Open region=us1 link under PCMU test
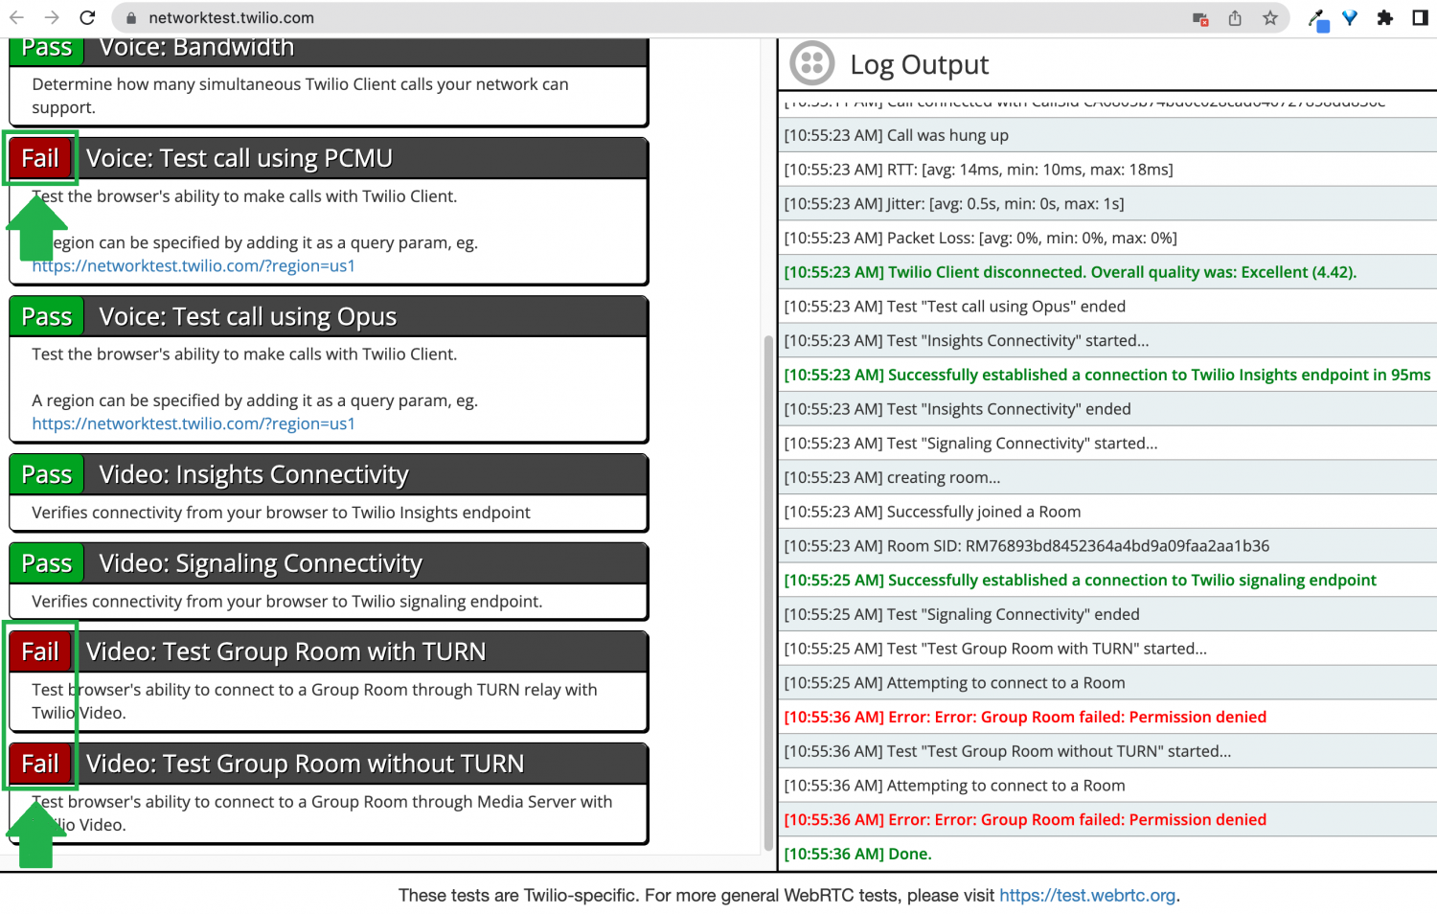Image resolution: width=1437 pixels, height=914 pixels. coord(194,265)
